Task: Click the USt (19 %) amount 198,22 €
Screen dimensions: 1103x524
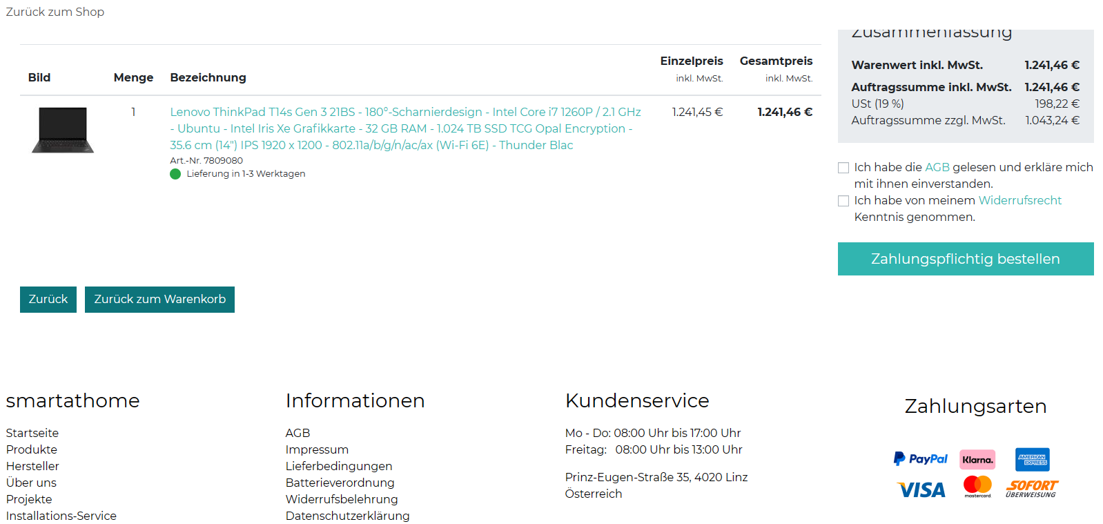Action: (x=1057, y=104)
